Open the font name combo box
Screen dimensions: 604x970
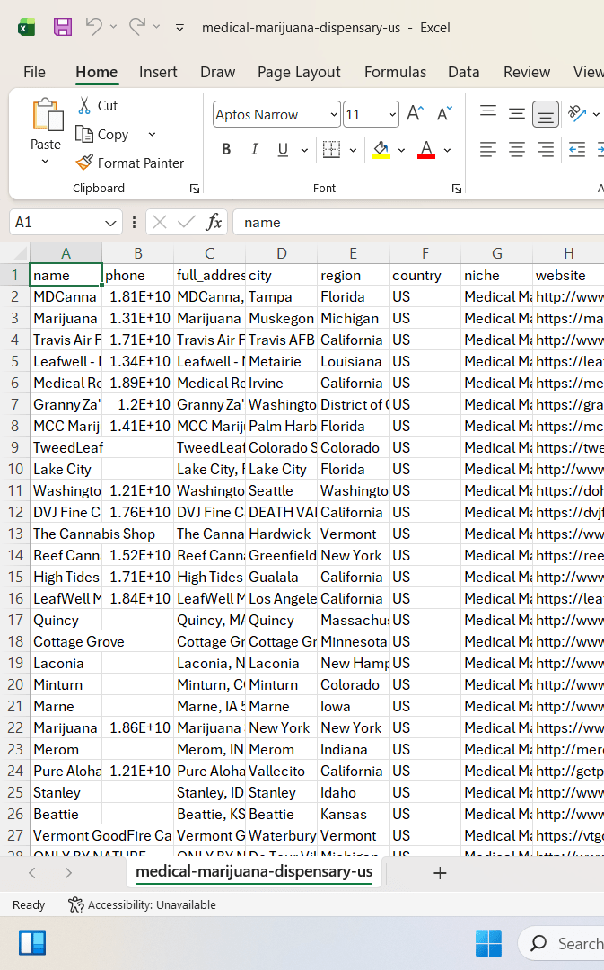coord(276,114)
